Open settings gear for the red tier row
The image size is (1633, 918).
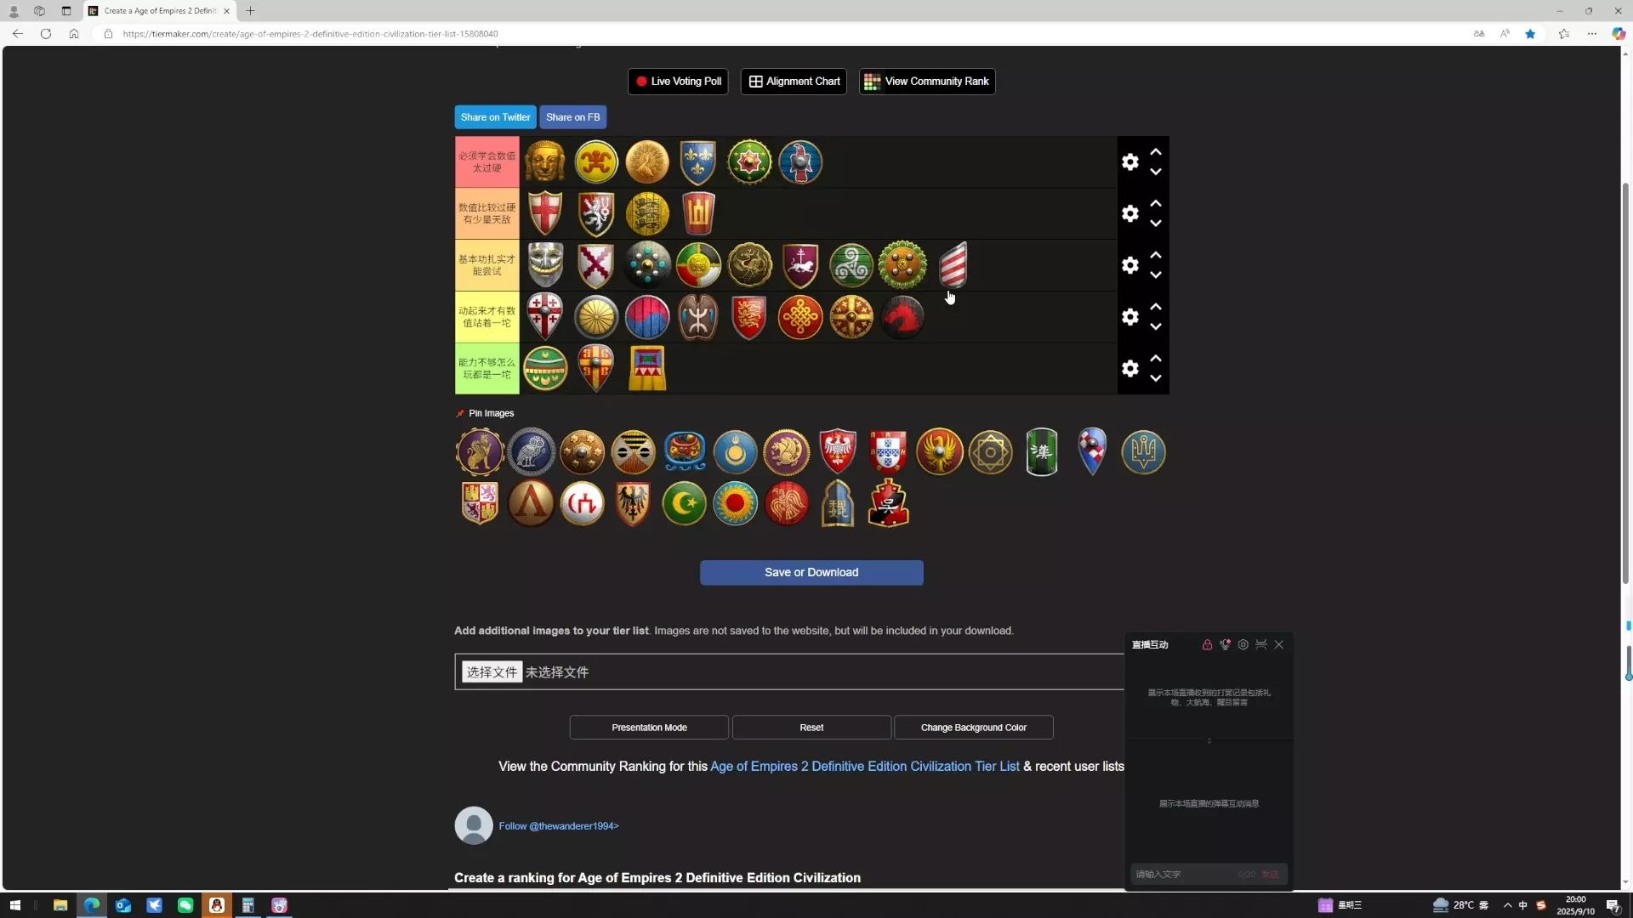(x=1129, y=161)
